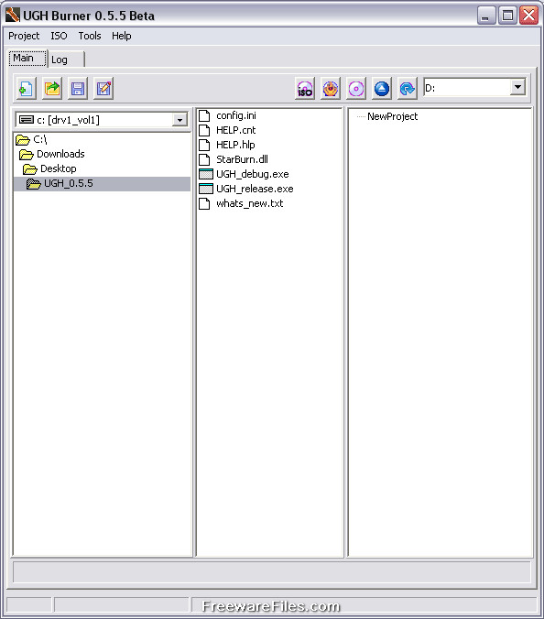Select the C:\ root label in tree
This screenshot has width=544, height=619.
[40, 139]
